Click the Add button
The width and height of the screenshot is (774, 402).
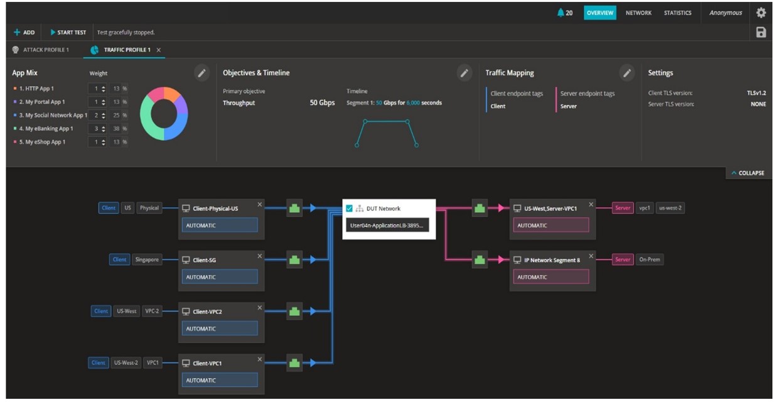24,32
